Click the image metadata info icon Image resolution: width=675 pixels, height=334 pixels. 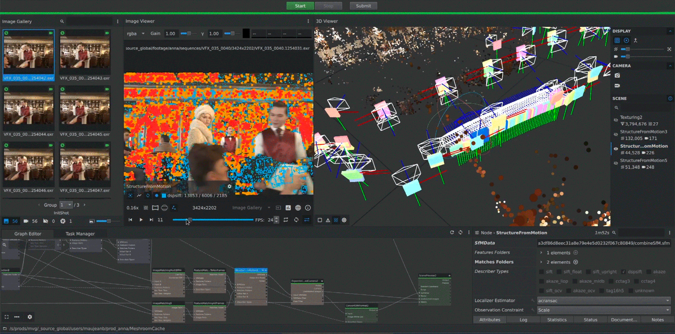click(x=308, y=208)
